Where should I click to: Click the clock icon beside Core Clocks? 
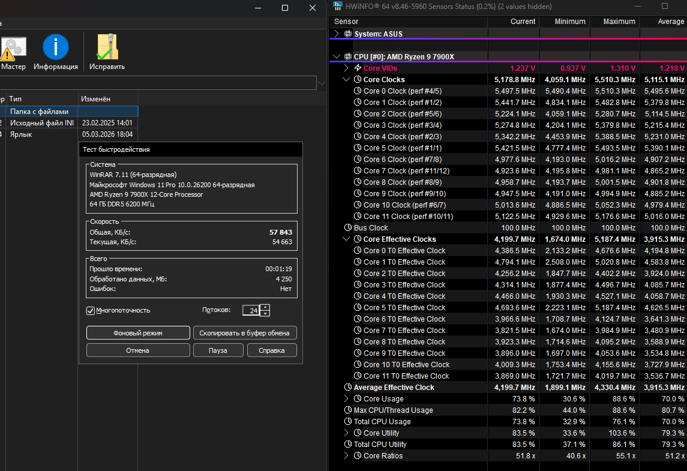pos(358,79)
